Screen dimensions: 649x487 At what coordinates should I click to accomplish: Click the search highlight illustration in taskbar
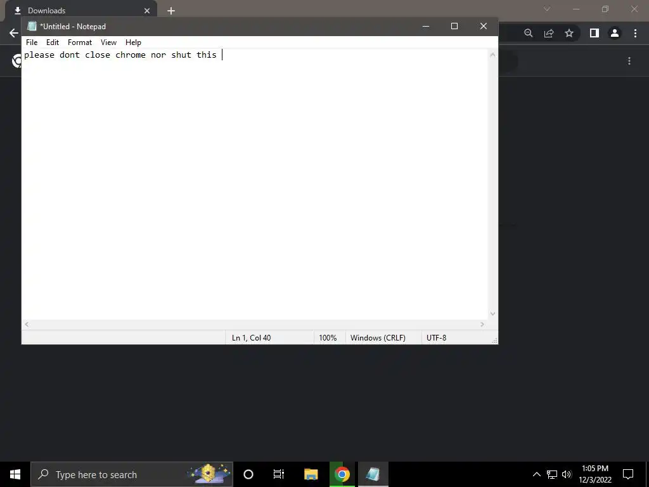[x=208, y=474]
